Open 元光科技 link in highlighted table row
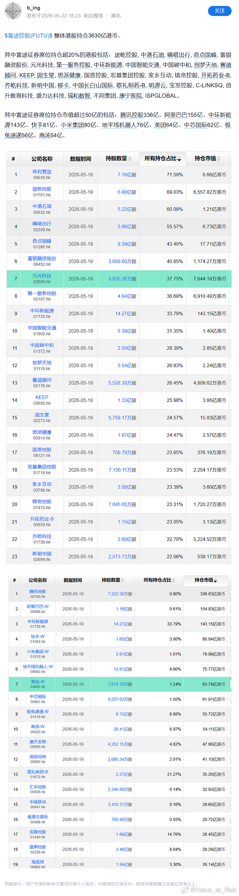 pyautogui.click(x=42, y=276)
